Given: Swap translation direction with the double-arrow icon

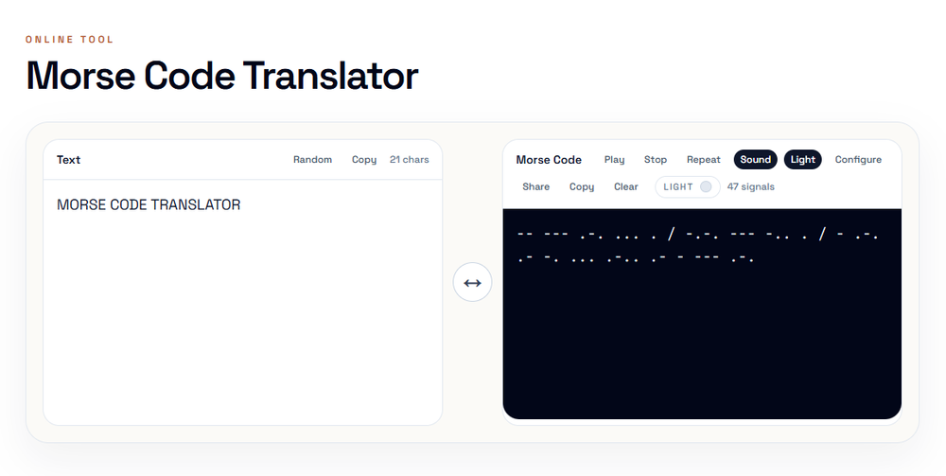Looking at the screenshot, I should pos(472,282).
